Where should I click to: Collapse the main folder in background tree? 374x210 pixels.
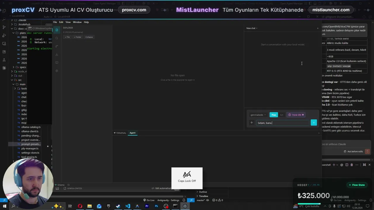20,84
